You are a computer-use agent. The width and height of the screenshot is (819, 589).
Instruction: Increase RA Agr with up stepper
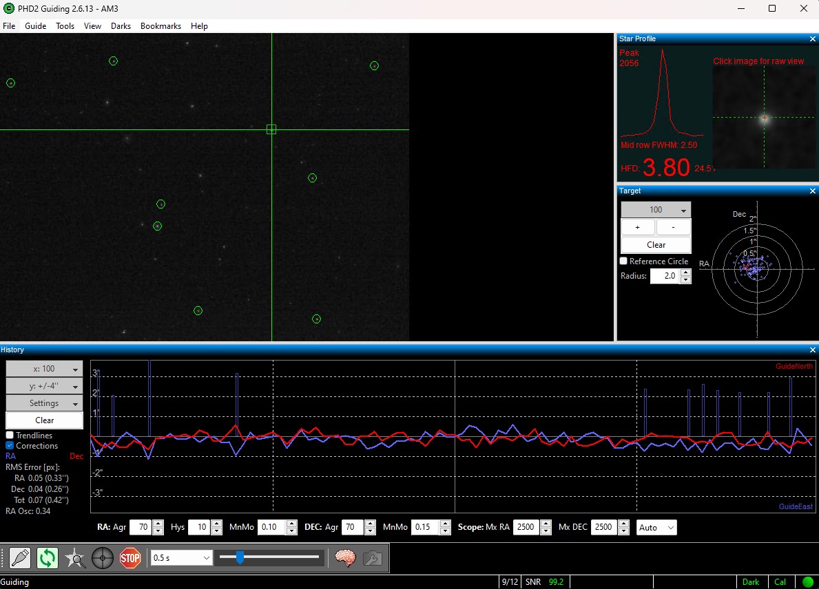(x=158, y=524)
